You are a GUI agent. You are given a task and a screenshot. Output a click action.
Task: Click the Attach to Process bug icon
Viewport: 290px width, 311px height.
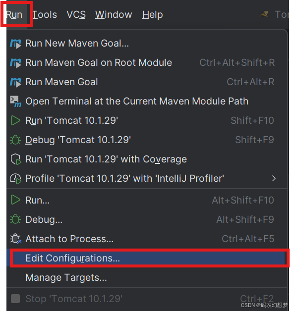[15, 239]
